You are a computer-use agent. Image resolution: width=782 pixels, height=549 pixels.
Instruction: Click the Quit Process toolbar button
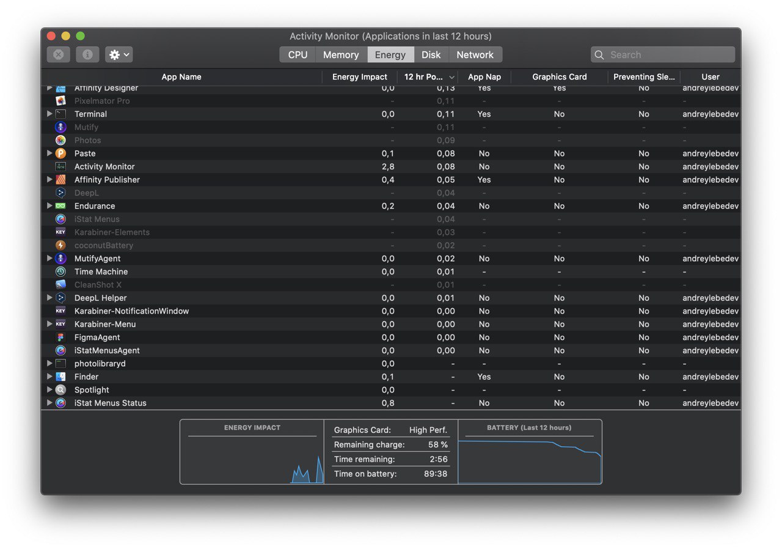59,54
